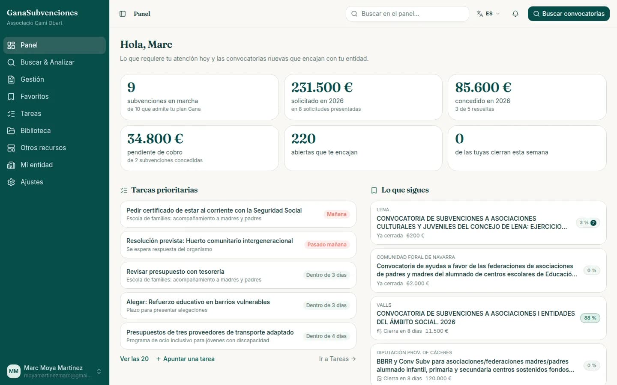Image resolution: width=617 pixels, height=385 pixels.
Task: Click the Mi entidad building icon
Action: click(11, 165)
